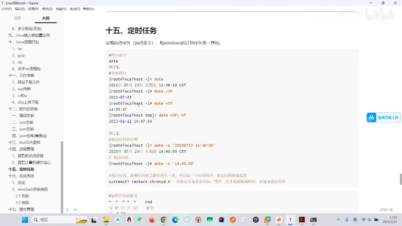Go to 4、关于rar压缩包 in outline
402x226 pixels.
coord(26,69)
